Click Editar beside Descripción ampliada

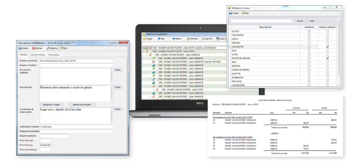point(118,70)
